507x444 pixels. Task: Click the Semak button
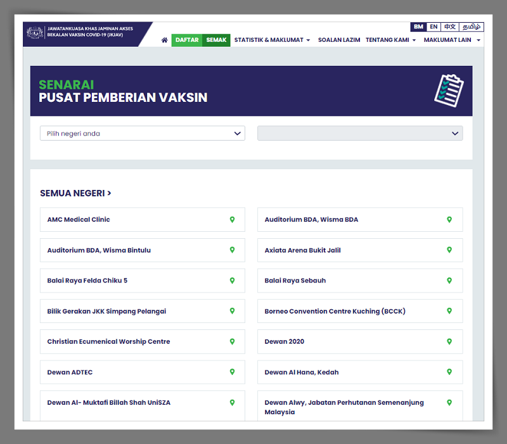coord(216,40)
